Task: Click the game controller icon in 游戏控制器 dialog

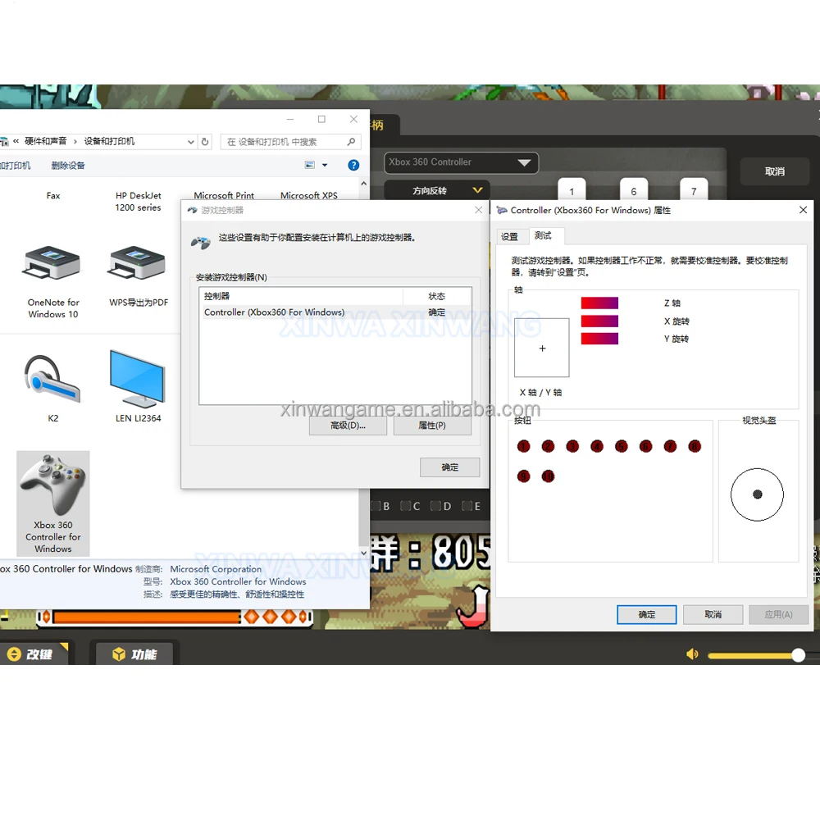Action: (200, 243)
